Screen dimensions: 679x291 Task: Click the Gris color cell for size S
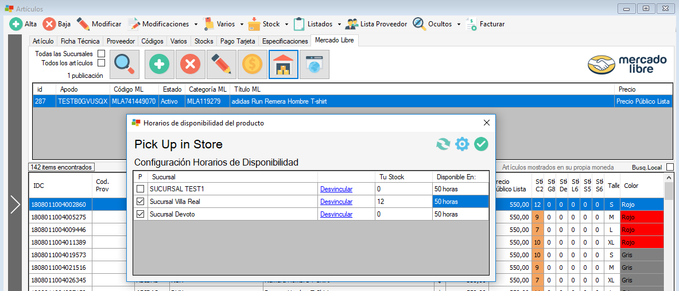(x=642, y=255)
